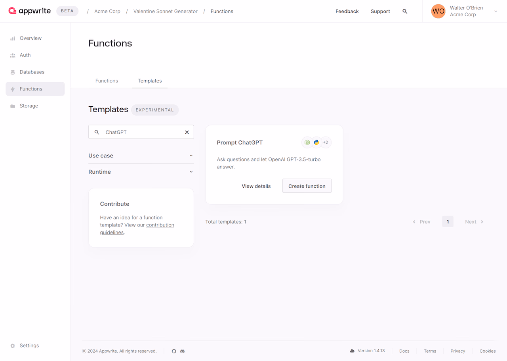Open the Cookies footer link
This screenshot has width=507, height=361.
pyautogui.click(x=488, y=351)
